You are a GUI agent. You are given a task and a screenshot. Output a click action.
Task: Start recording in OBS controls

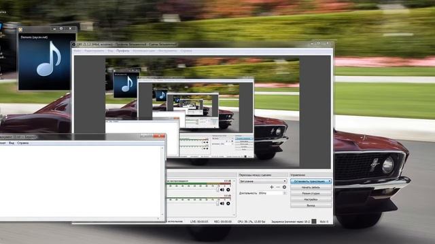tap(311, 187)
